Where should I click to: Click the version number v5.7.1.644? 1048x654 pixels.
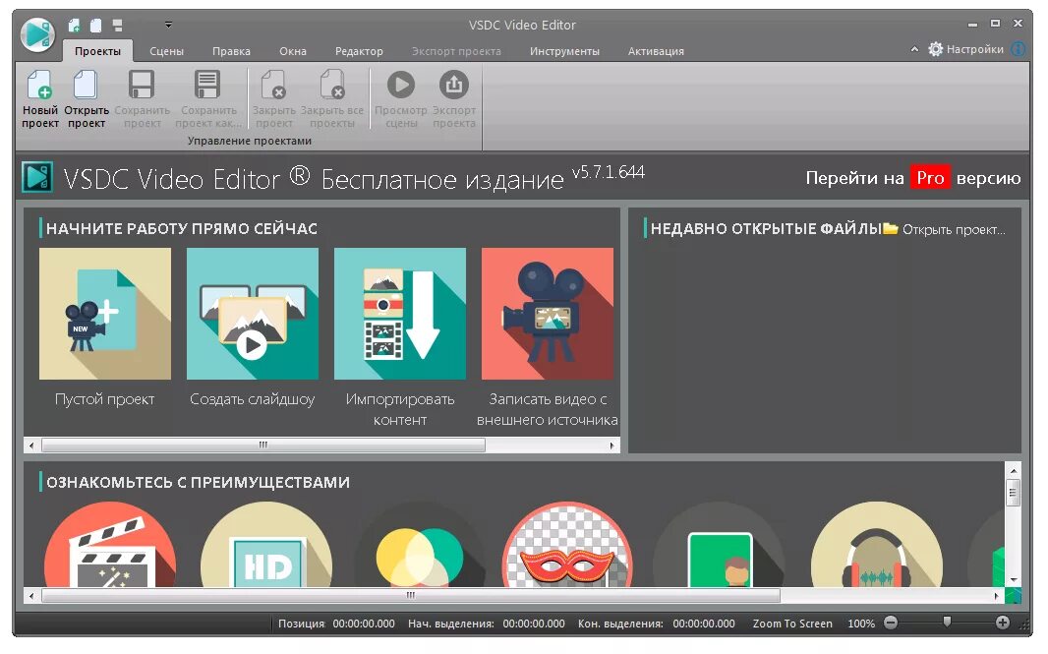(609, 172)
